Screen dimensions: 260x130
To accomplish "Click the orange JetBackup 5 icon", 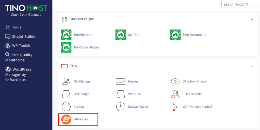I will (x=66, y=119).
